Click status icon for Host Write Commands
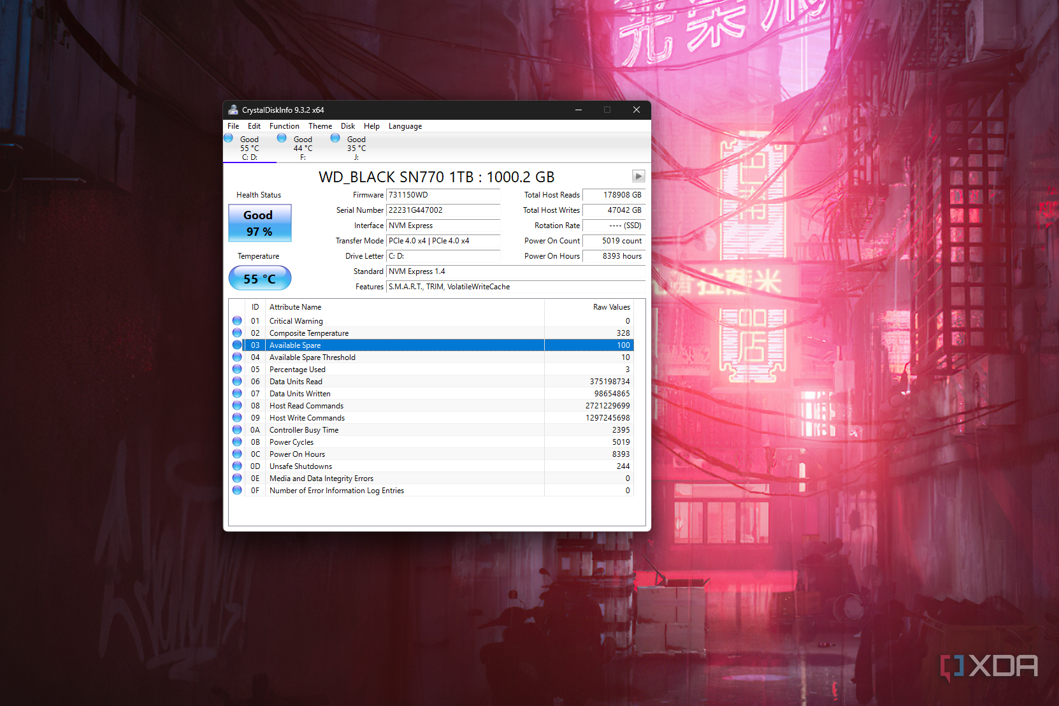Image resolution: width=1059 pixels, height=706 pixels. point(237,417)
